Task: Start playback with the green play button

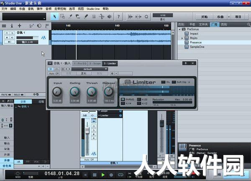Action: coord(103,175)
